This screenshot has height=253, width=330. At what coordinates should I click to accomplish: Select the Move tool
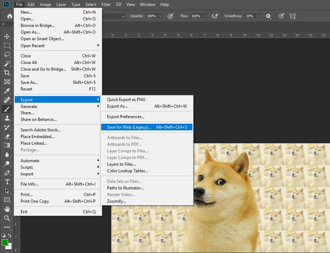pos(7,36)
